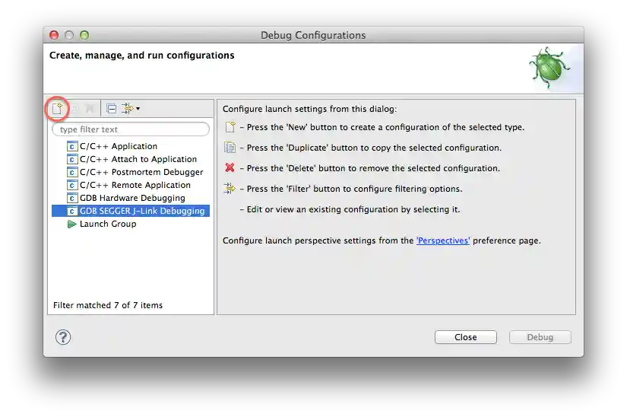Click the green Launch Group arrow icon
The width and height of the screenshot is (627, 417).
tap(71, 224)
